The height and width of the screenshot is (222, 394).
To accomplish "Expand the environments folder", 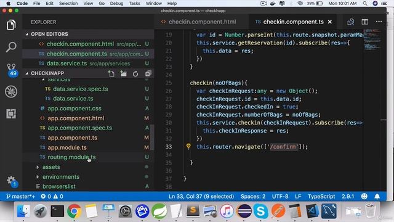I will coord(61,177).
